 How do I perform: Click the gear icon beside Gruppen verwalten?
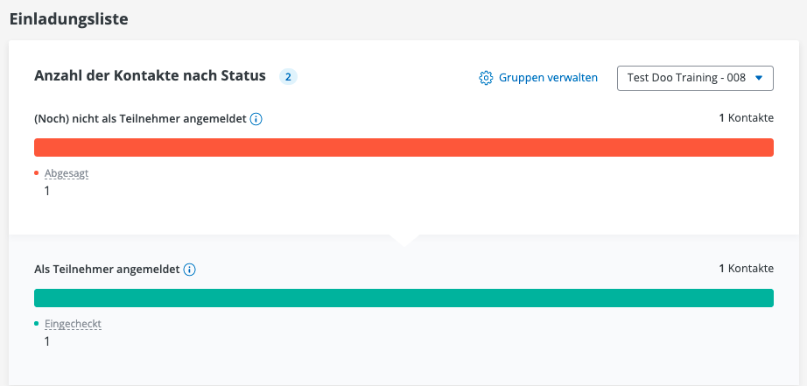point(487,78)
